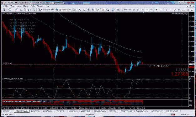Select the M30 timeframe button
196x117 pixels.
click(x=130, y=10)
